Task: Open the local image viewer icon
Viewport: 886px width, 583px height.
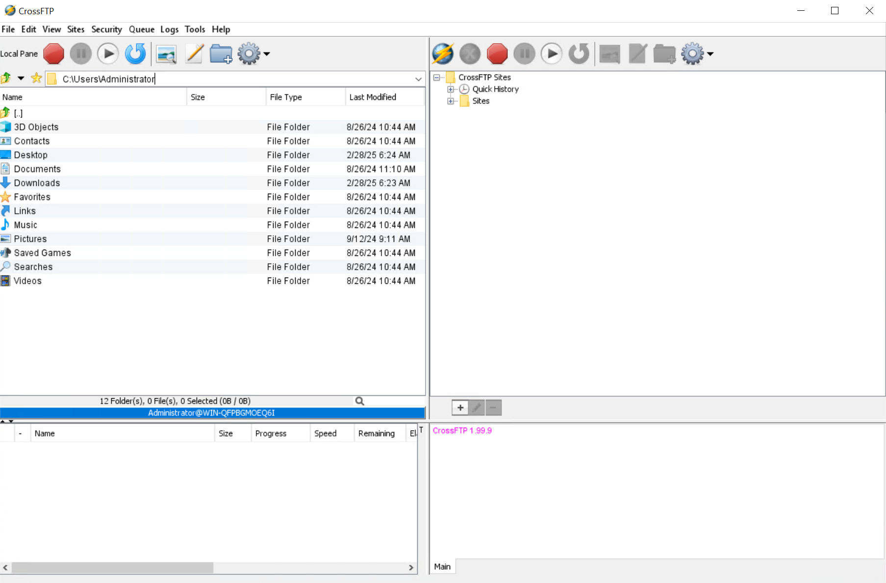Action: (x=166, y=54)
